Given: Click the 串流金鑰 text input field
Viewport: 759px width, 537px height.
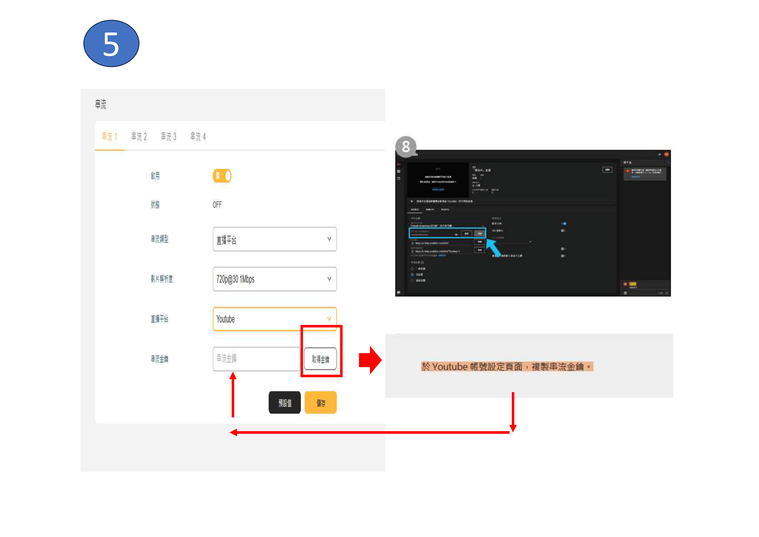Looking at the screenshot, I should click(256, 359).
